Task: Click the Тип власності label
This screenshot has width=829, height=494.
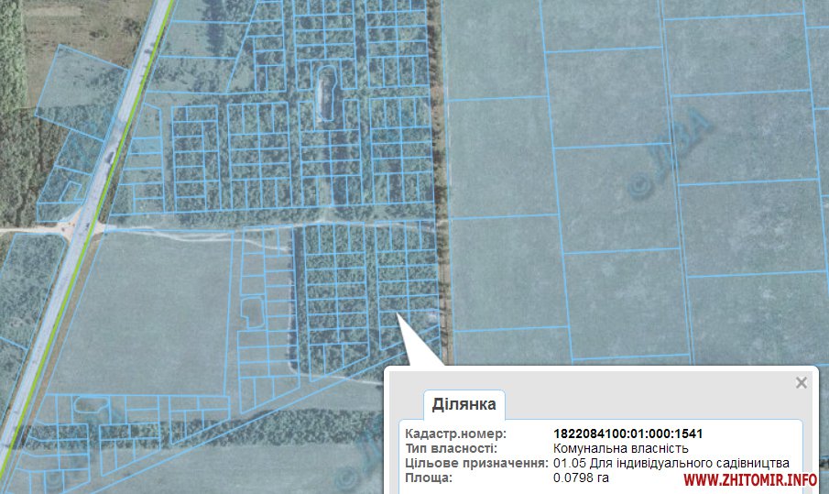Action: tap(451, 448)
